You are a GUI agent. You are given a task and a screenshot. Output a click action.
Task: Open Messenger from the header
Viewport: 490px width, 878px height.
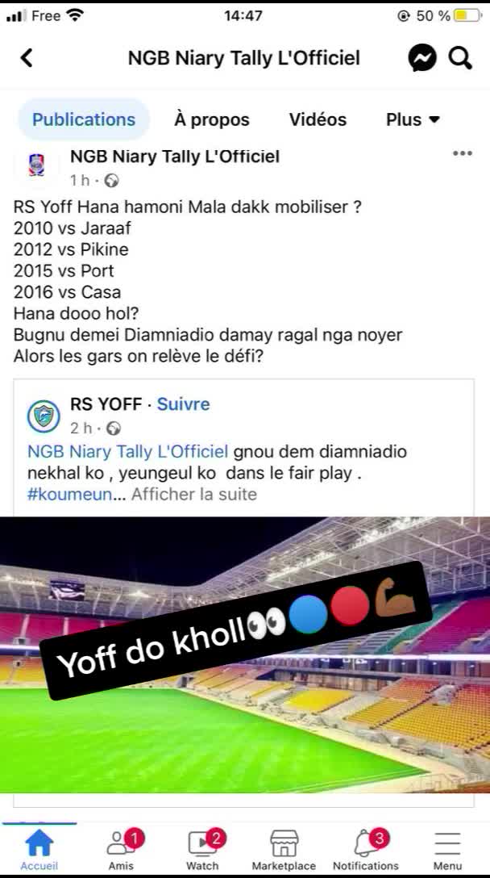[422, 57]
